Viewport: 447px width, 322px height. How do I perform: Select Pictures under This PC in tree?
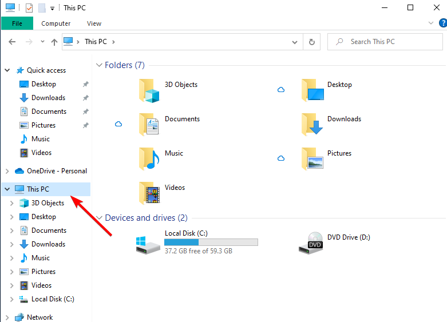click(x=43, y=271)
